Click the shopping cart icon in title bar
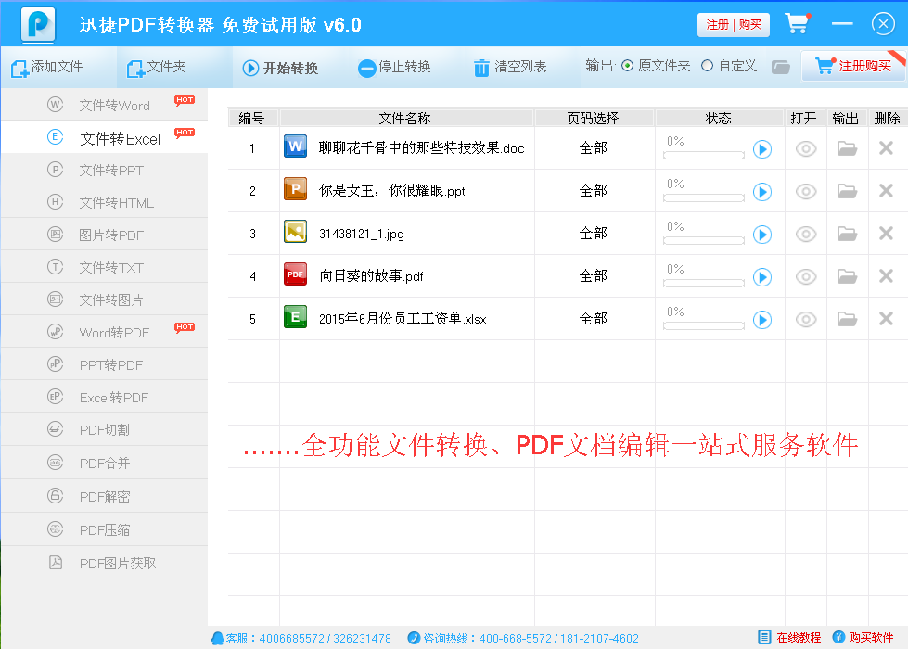The width and height of the screenshot is (908, 649). [x=798, y=23]
